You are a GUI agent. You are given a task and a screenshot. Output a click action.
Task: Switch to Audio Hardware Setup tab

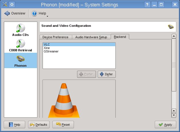click(91, 37)
